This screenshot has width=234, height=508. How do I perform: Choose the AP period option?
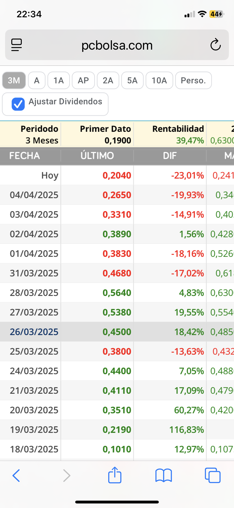click(x=83, y=80)
